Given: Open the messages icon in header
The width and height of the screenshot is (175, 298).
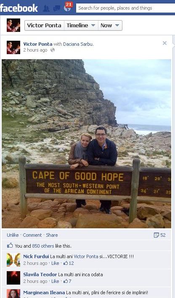Looking at the screenshot, I should coord(57,8).
